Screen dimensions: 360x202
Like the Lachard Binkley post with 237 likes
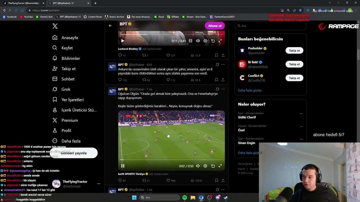(x=171, y=55)
